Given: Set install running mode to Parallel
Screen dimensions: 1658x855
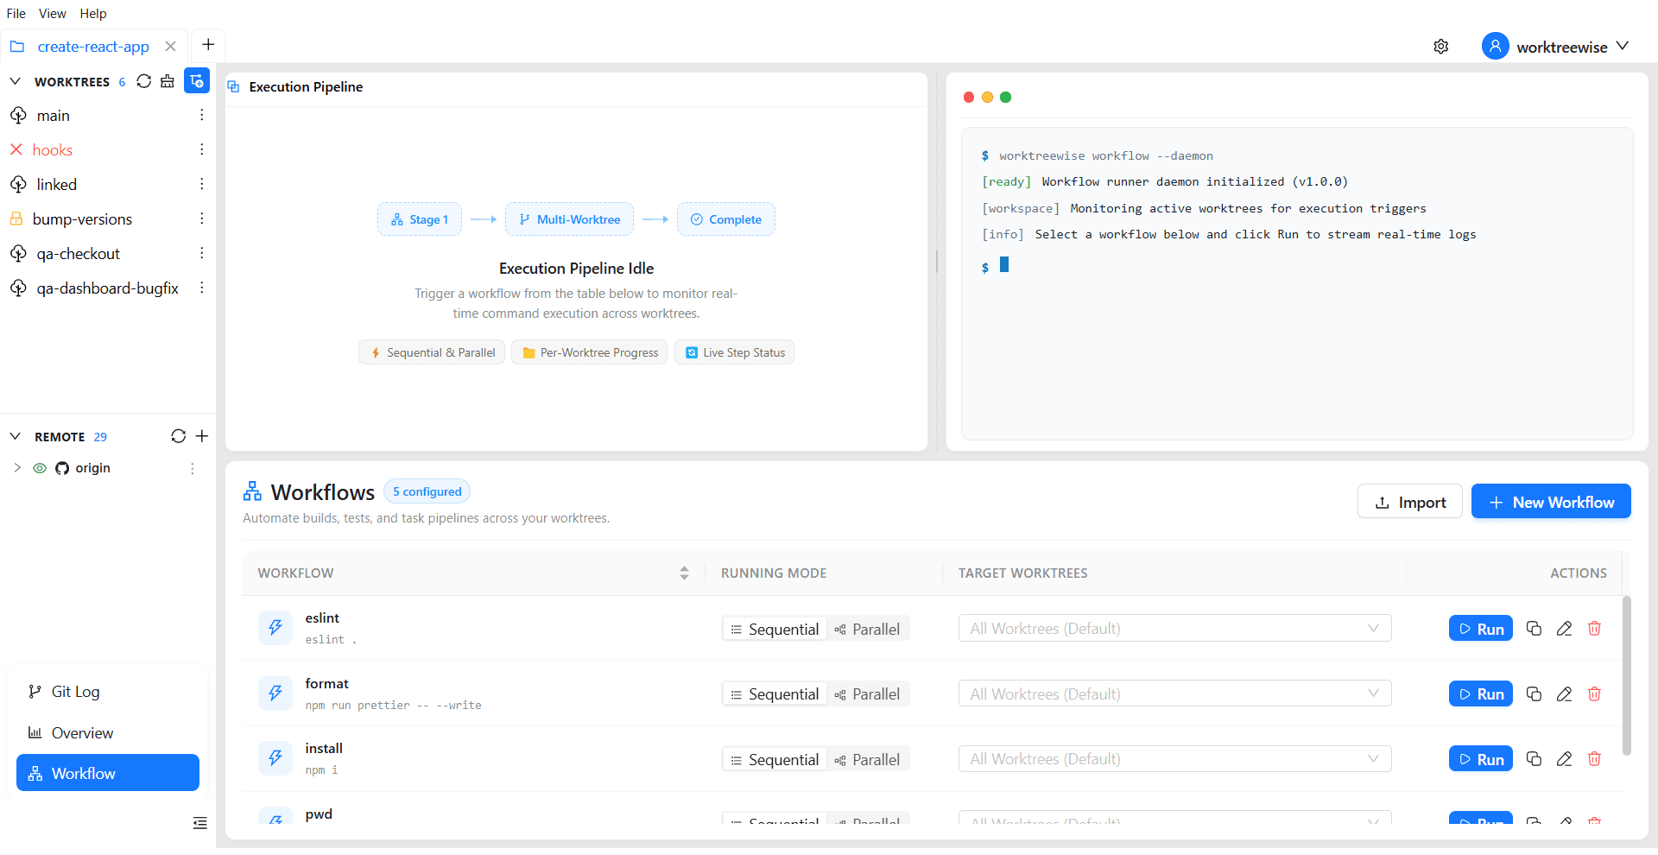Looking at the screenshot, I should click(x=867, y=760).
